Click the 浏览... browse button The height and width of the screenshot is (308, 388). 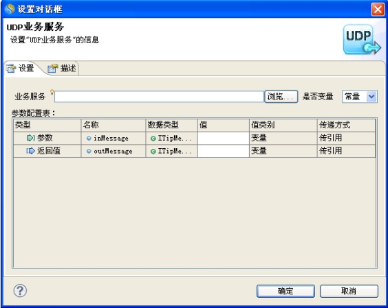[281, 97]
